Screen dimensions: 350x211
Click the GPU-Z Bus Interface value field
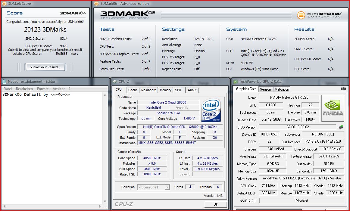click(x=323, y=142)
